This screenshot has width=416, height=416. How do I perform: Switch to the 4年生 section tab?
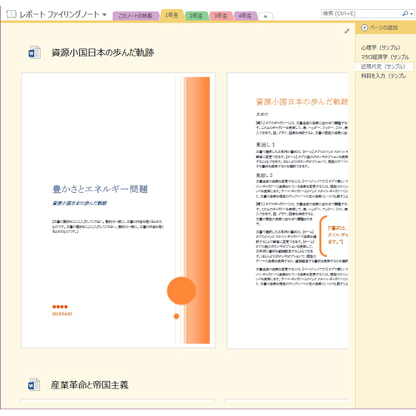tap(245, 16)
